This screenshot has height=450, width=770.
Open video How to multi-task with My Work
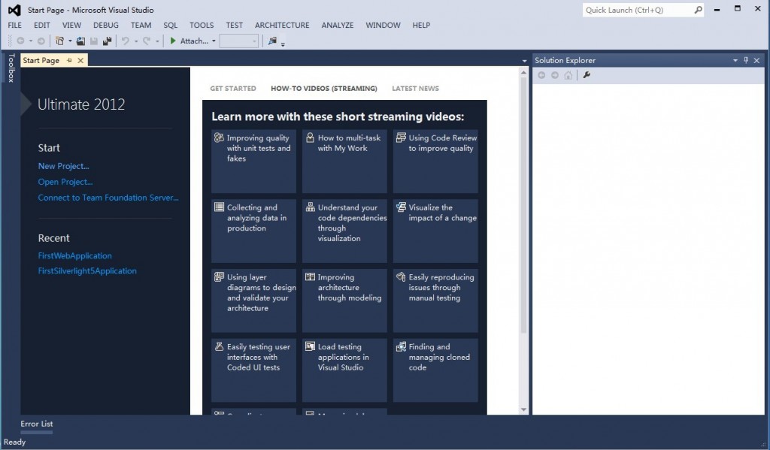coord(344,161)
